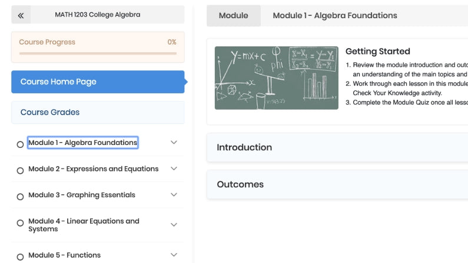Click Module 2 completion circle icon
The image size is (468, 263).
coord(20,171)
